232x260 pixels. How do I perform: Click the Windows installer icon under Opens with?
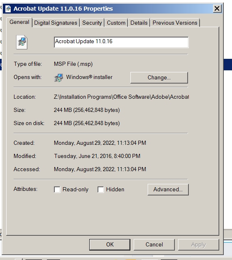click(x=58, y=78)
